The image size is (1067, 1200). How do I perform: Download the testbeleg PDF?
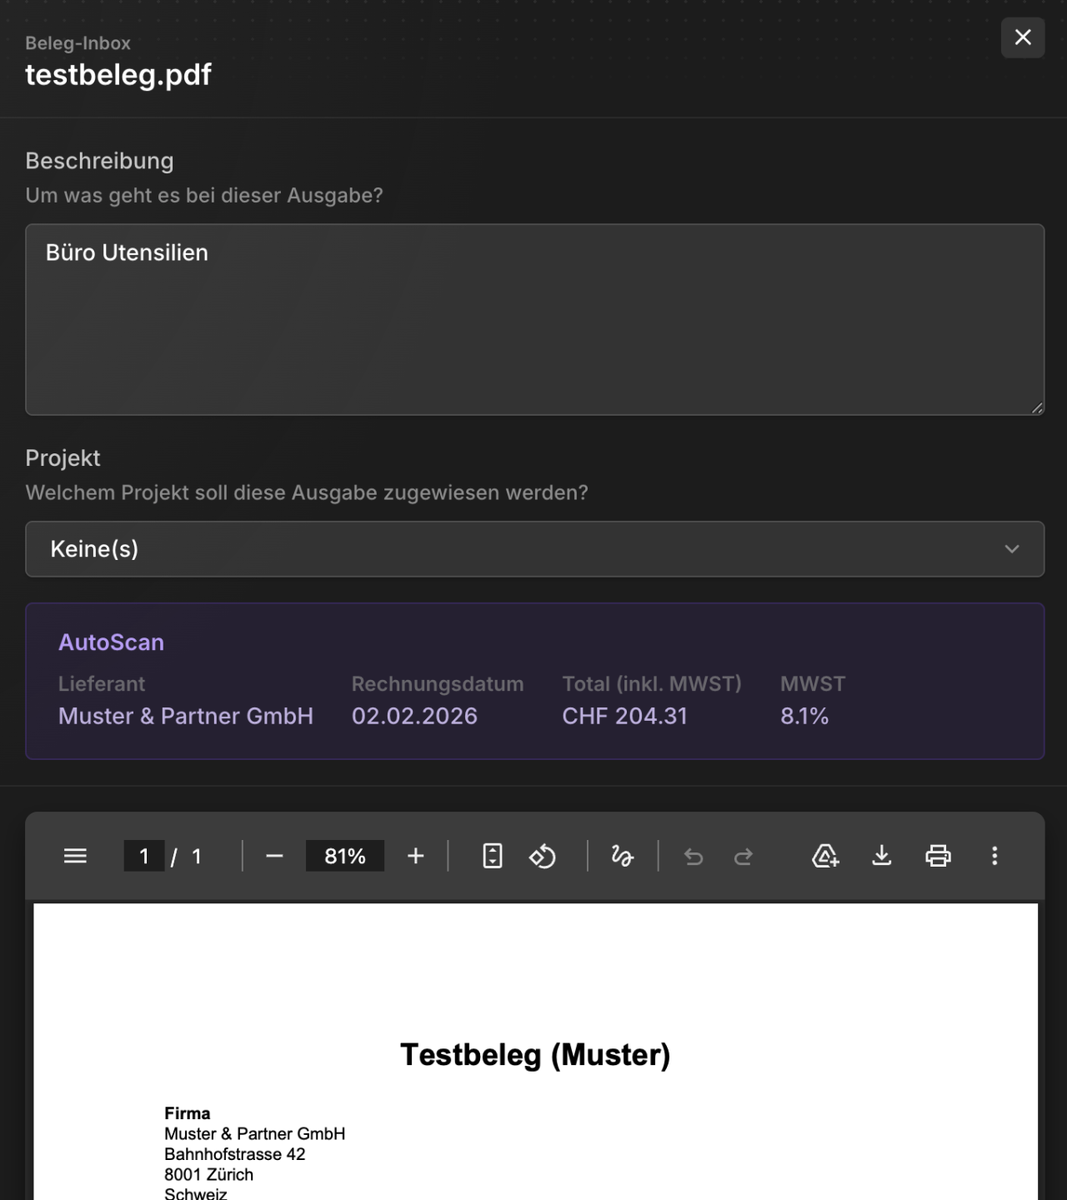[882, 856]
